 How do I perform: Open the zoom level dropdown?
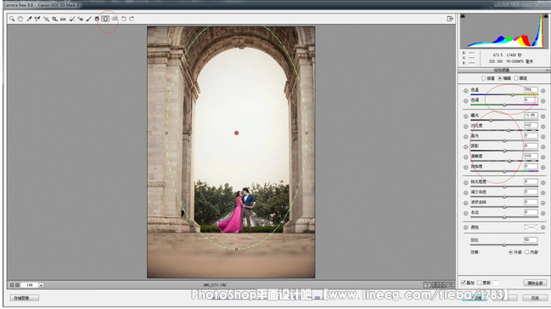(x=41, y=285)
